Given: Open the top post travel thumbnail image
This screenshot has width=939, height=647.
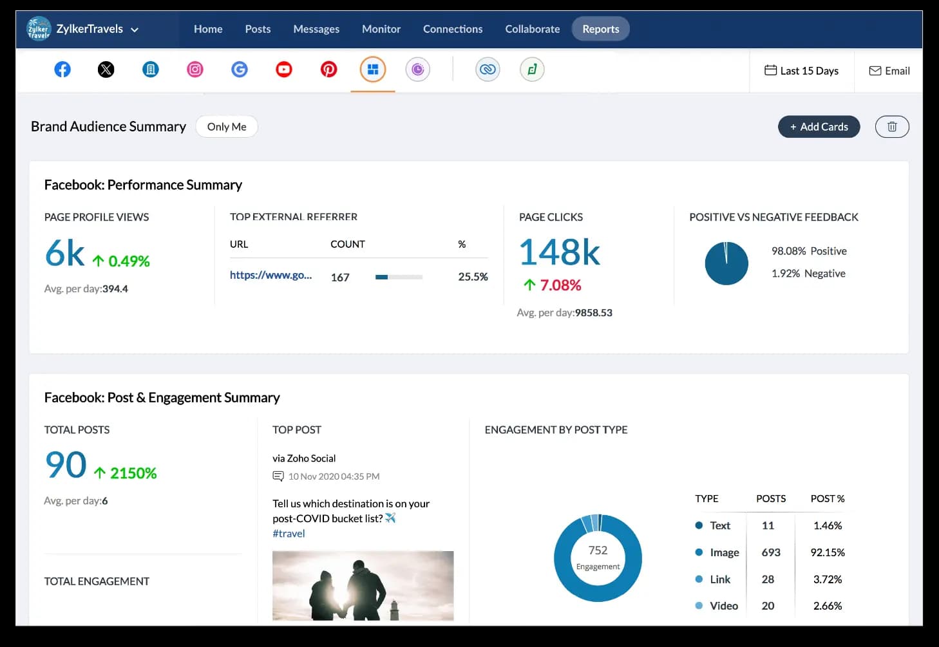Looking at the screenshot, I should (x=363, y=586).
